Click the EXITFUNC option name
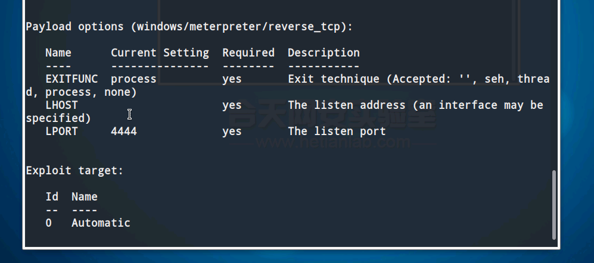This screenshot has width=594, height=263. tap(71, 79)
